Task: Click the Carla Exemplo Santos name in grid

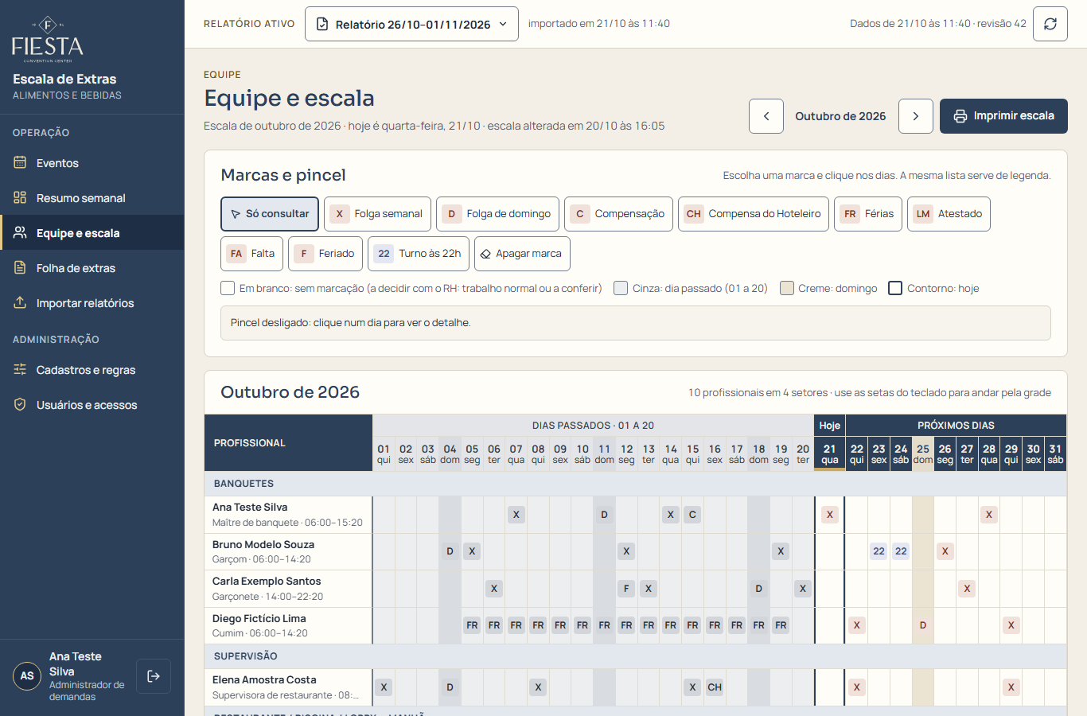Action: [x=267, y=582]
